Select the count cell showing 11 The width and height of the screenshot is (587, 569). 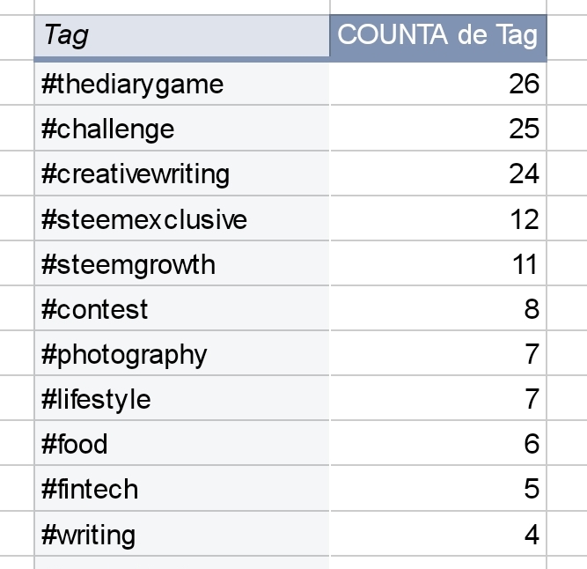438,263
